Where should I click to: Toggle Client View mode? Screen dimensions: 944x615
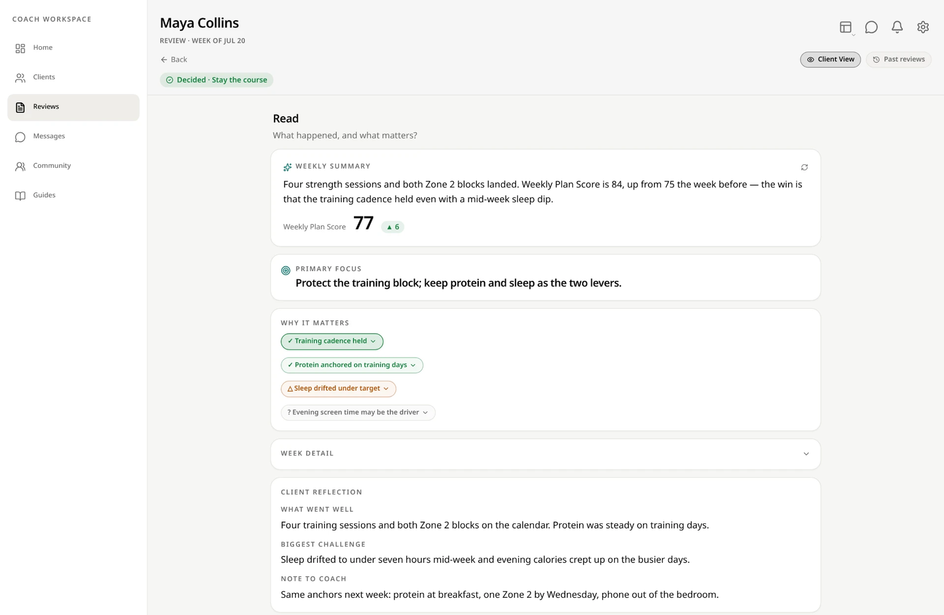click(830, 60)
